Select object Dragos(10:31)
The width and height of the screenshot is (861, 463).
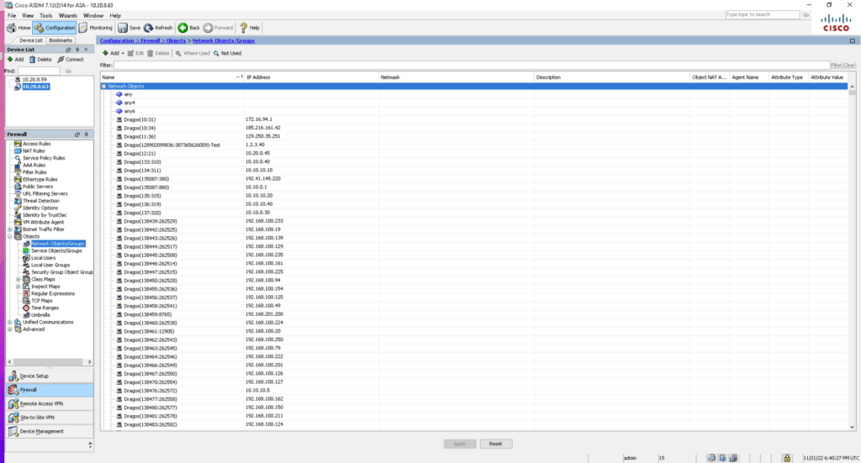pyautogui.click(x=140, y=119)
